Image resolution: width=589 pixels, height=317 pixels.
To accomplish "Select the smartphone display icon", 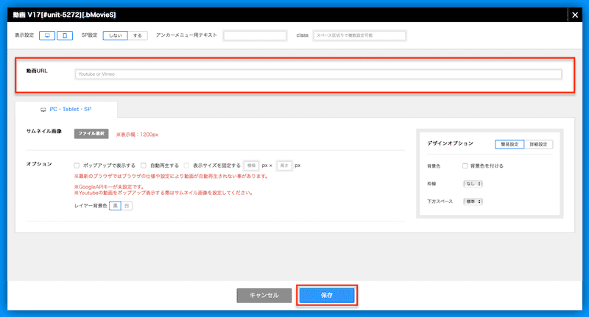I will [65, 35].
